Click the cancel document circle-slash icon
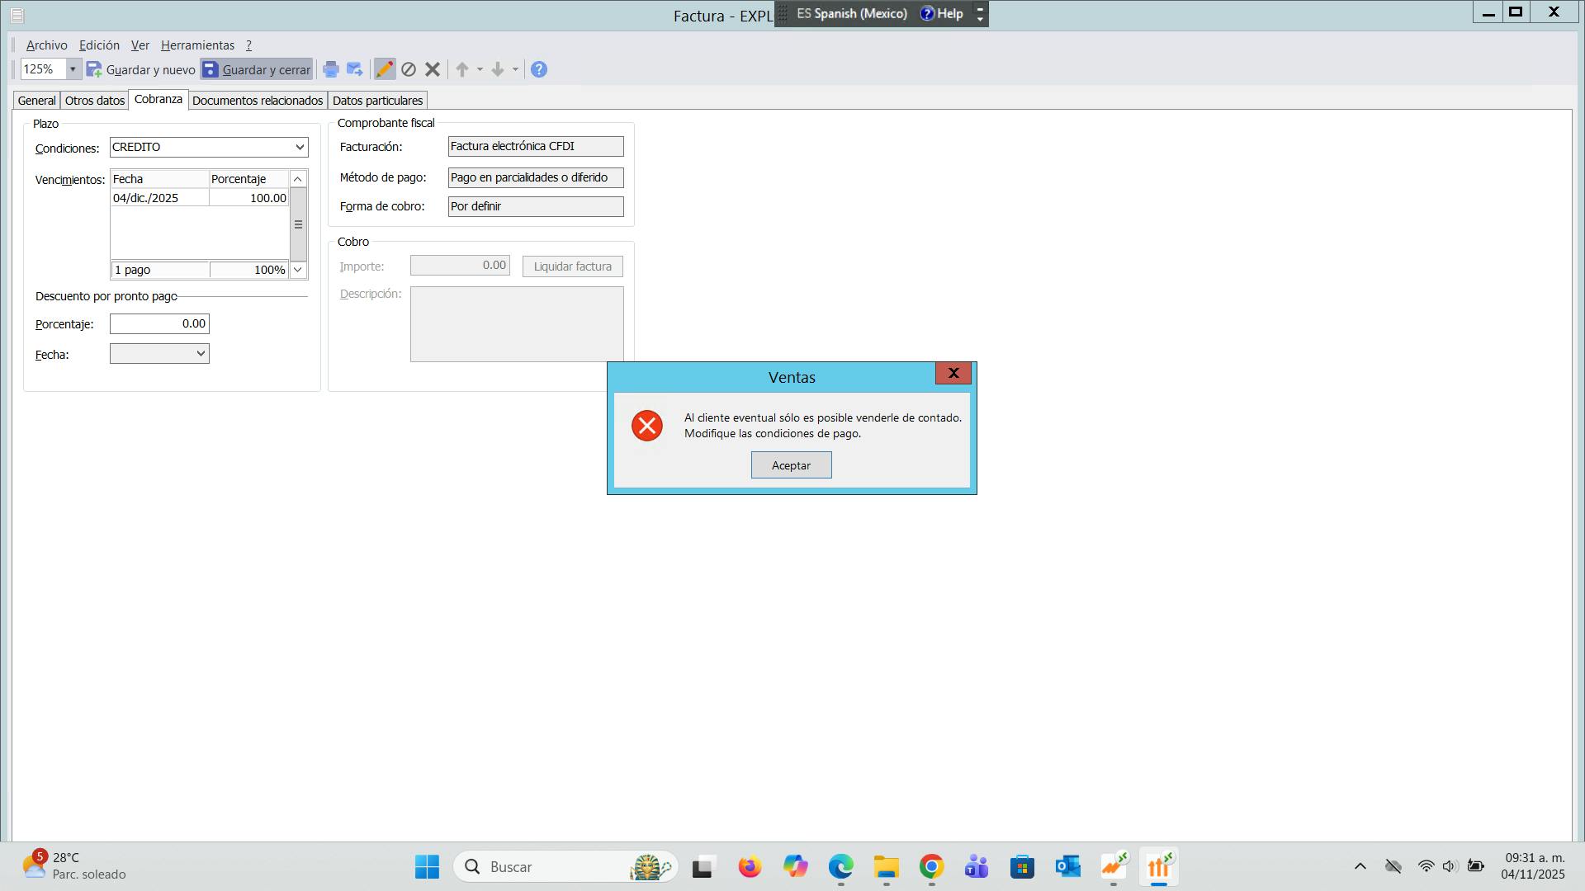The image size is (1585, 891). [409, 69]
